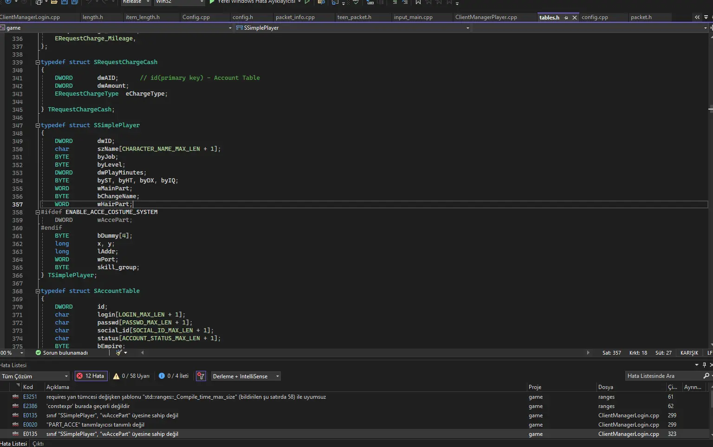This screenshot has height=447, width=713.
Task: Open the broom cleanup options arrow
Action: point(126,353)
